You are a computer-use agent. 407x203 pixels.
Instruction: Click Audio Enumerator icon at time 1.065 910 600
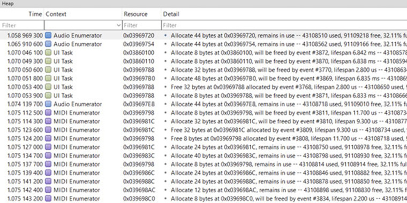[x=48, y=44]
